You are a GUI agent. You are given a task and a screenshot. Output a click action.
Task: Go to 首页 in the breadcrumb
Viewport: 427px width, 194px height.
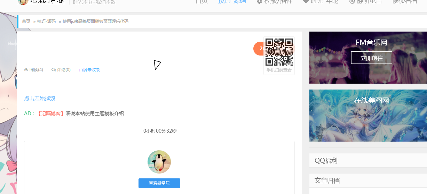point(26,22)
